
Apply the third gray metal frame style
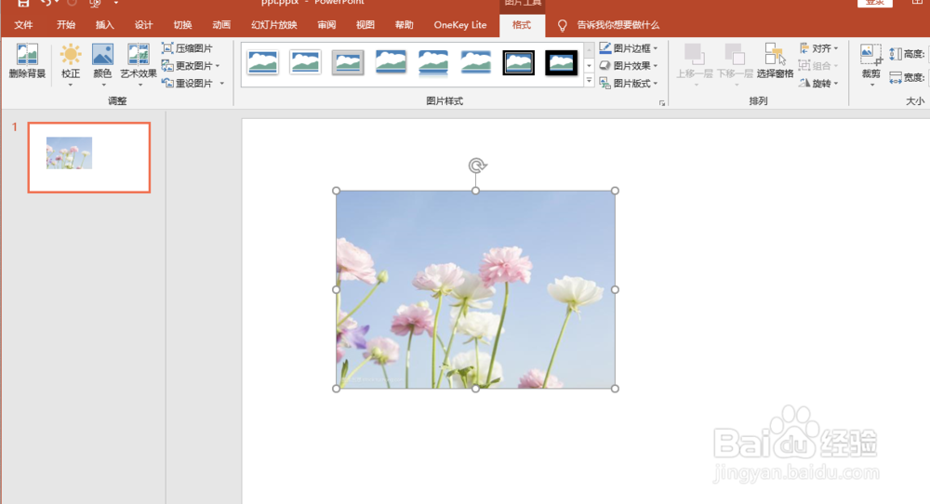348,63
